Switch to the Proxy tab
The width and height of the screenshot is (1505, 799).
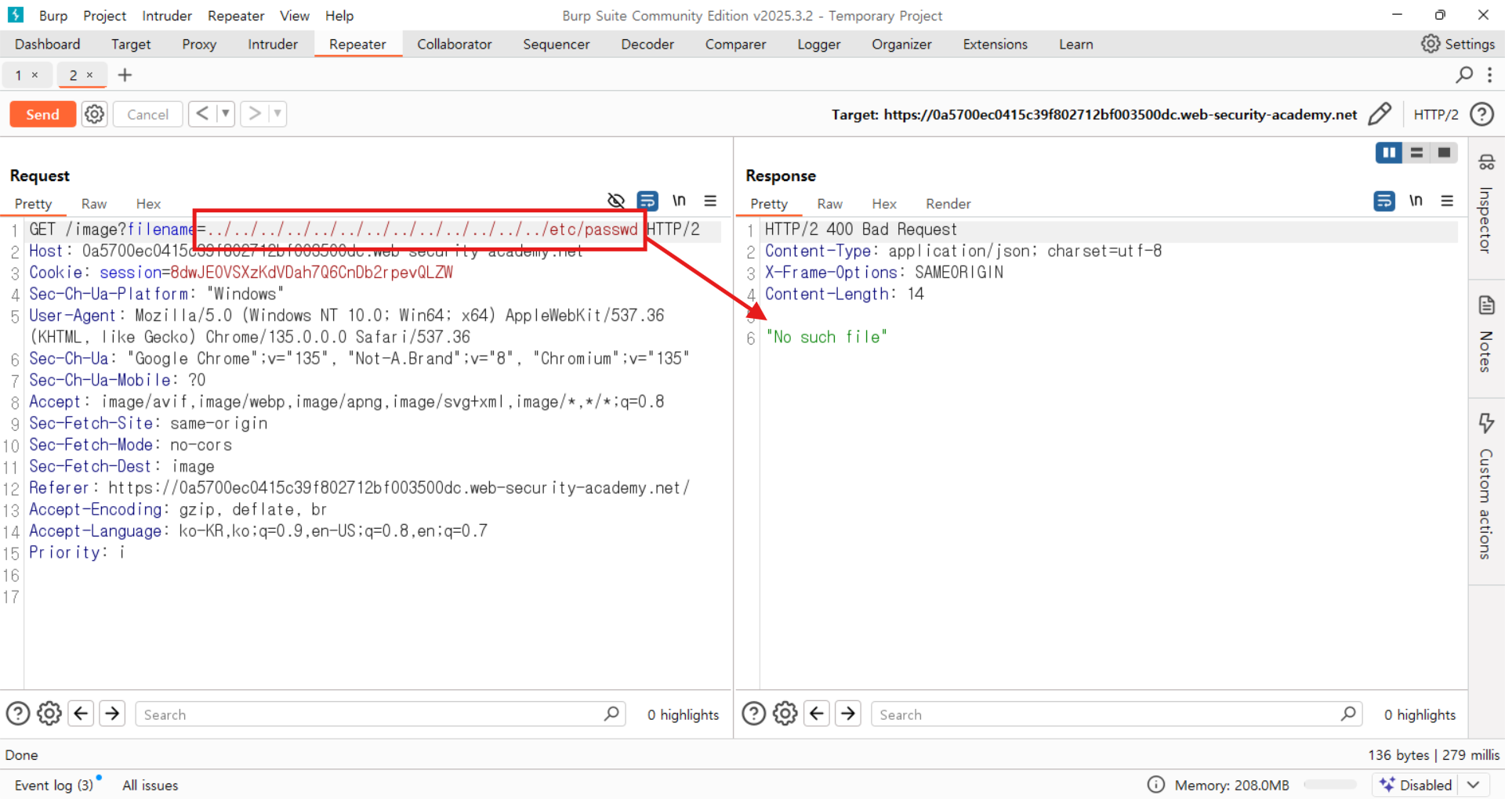click(199, 44)
